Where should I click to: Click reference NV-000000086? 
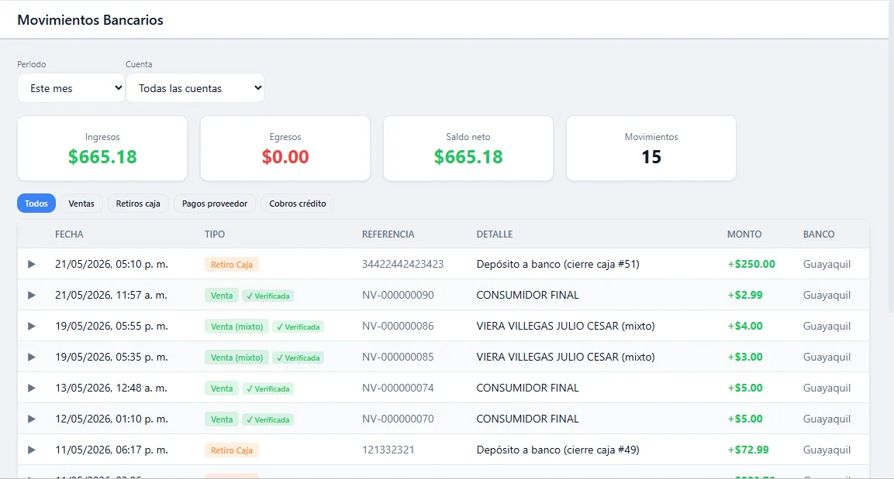click(398, 326)
